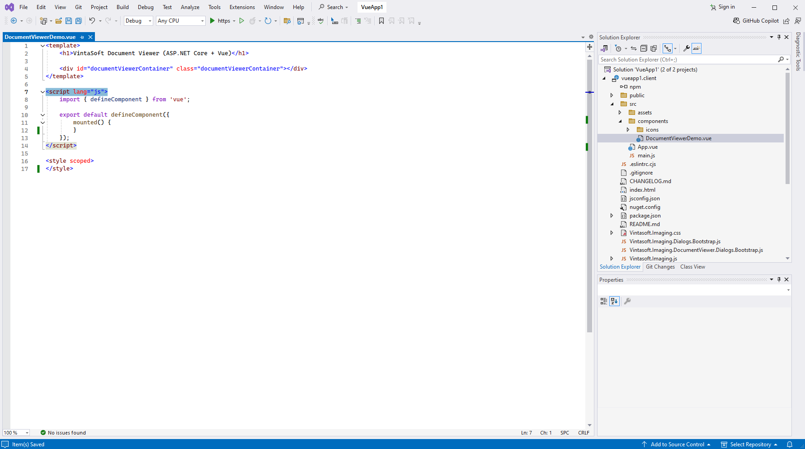
Task: Open the Diagnostic Tools side tab
Action: [798, 52]
